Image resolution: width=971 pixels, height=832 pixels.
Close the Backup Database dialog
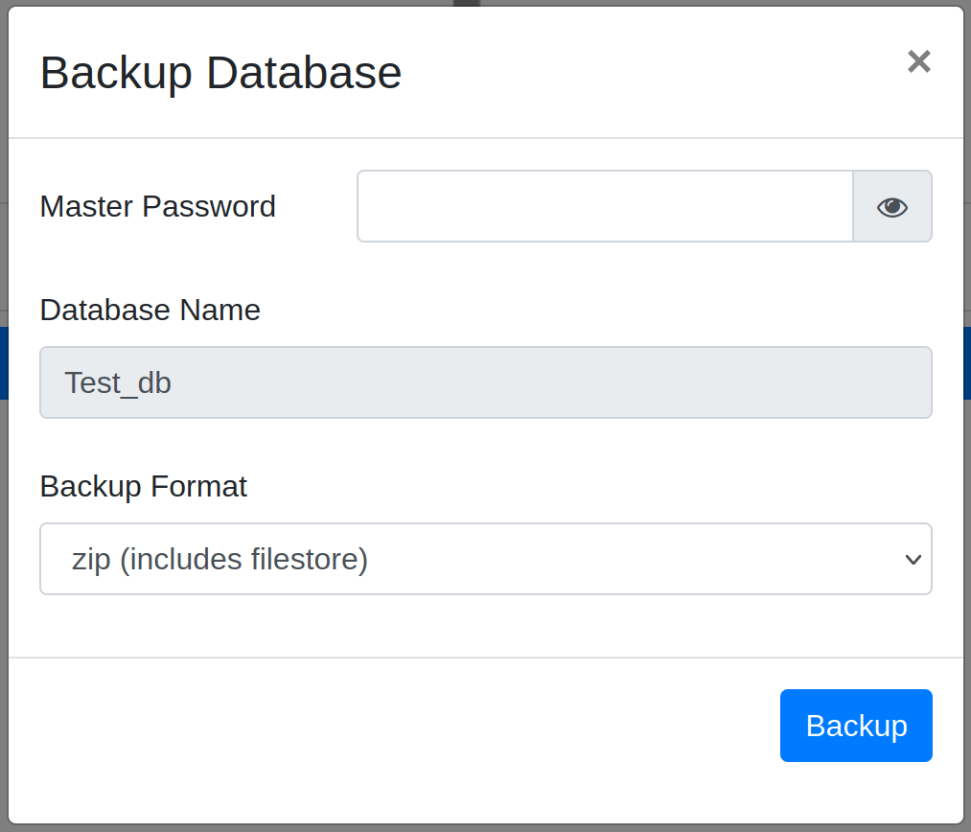(919, 61)
